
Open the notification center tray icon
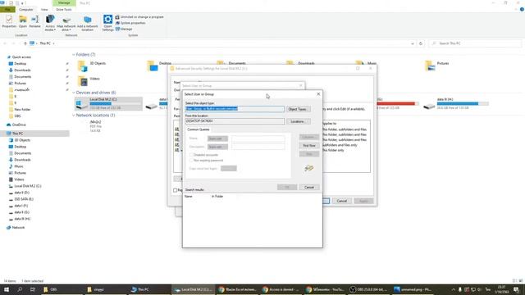516,289
